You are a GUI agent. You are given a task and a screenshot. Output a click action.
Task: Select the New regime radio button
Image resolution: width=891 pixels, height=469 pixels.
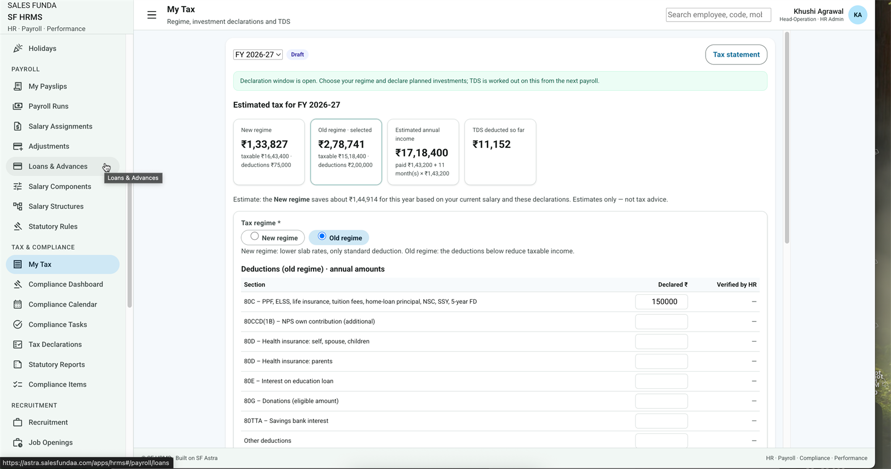coord(254,236)
